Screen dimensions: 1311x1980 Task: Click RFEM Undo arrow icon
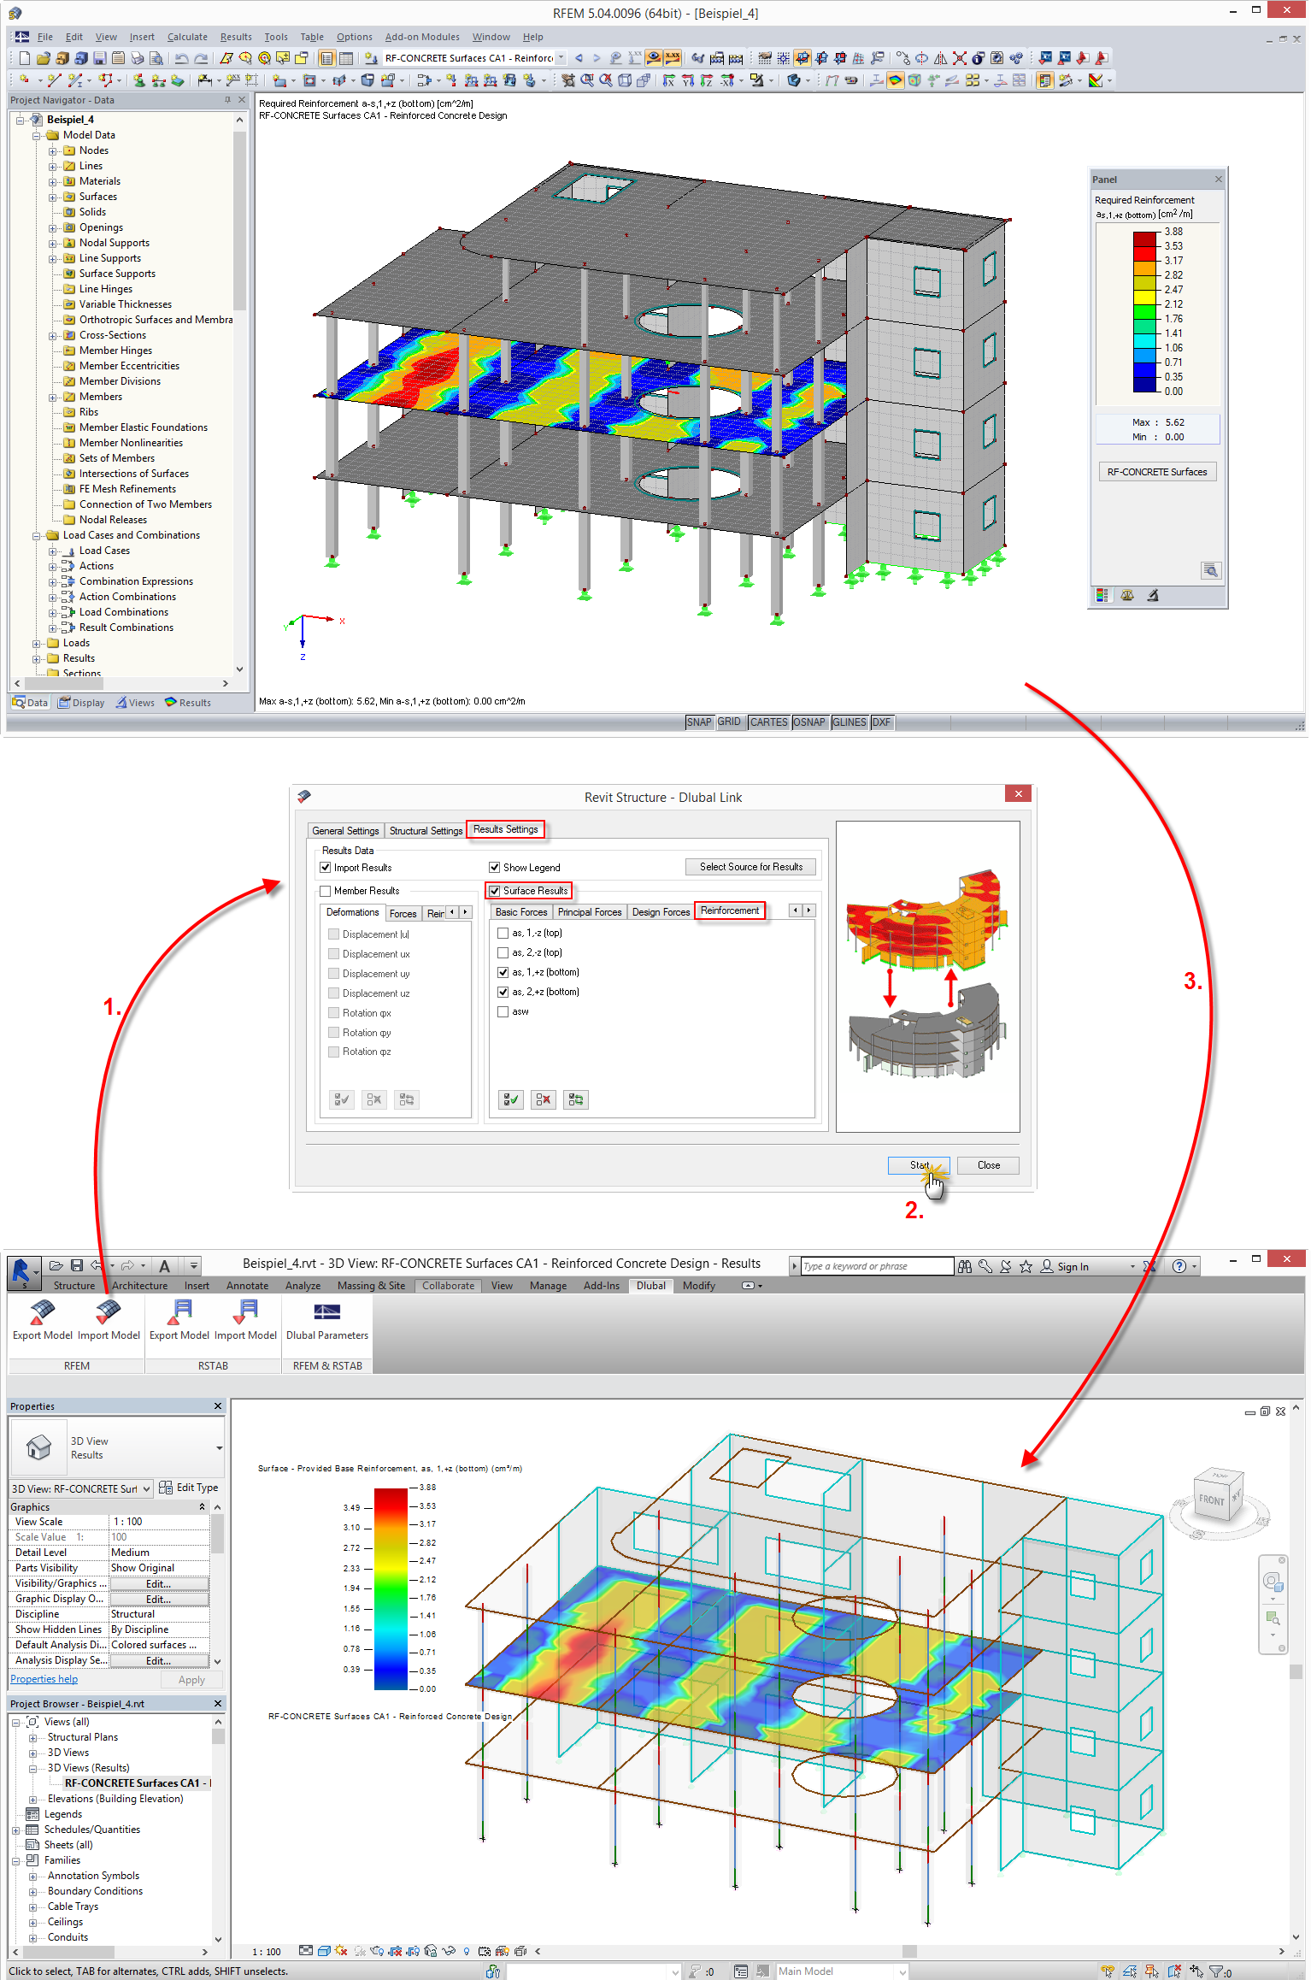pos(181,58)
